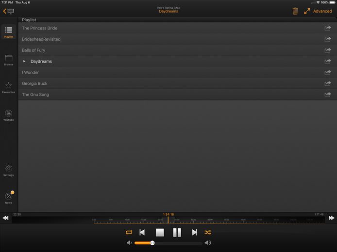Share The Gnu Song using its arrow icon
This screenshot has width=337, height=252.
tap(328, 94)
